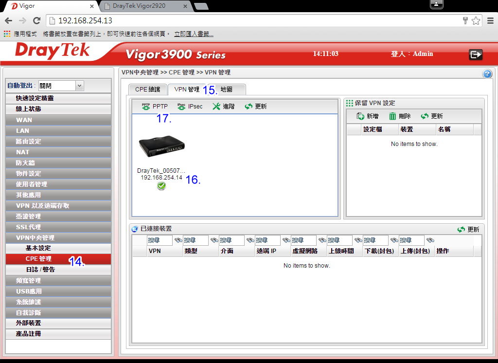Click the green check status icon
Image resolution: width=498 pixels, height=363 pixels.
(161, 185)
